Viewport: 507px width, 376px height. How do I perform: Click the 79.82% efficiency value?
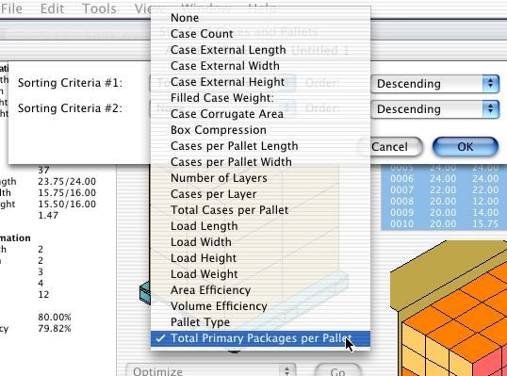[55, 329]
